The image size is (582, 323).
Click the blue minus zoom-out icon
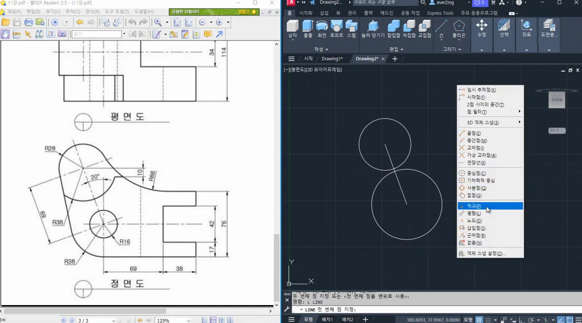coord(202,22)
